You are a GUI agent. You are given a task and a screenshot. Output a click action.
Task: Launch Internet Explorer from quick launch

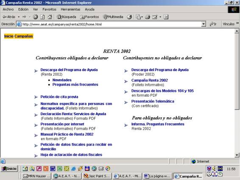[x=73, y=169]
